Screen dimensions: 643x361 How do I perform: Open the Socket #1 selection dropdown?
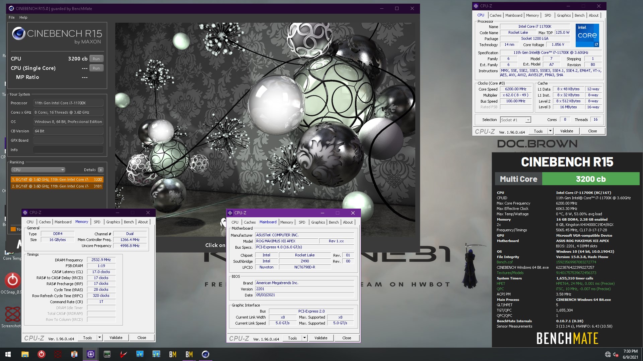tap(515, 120)
